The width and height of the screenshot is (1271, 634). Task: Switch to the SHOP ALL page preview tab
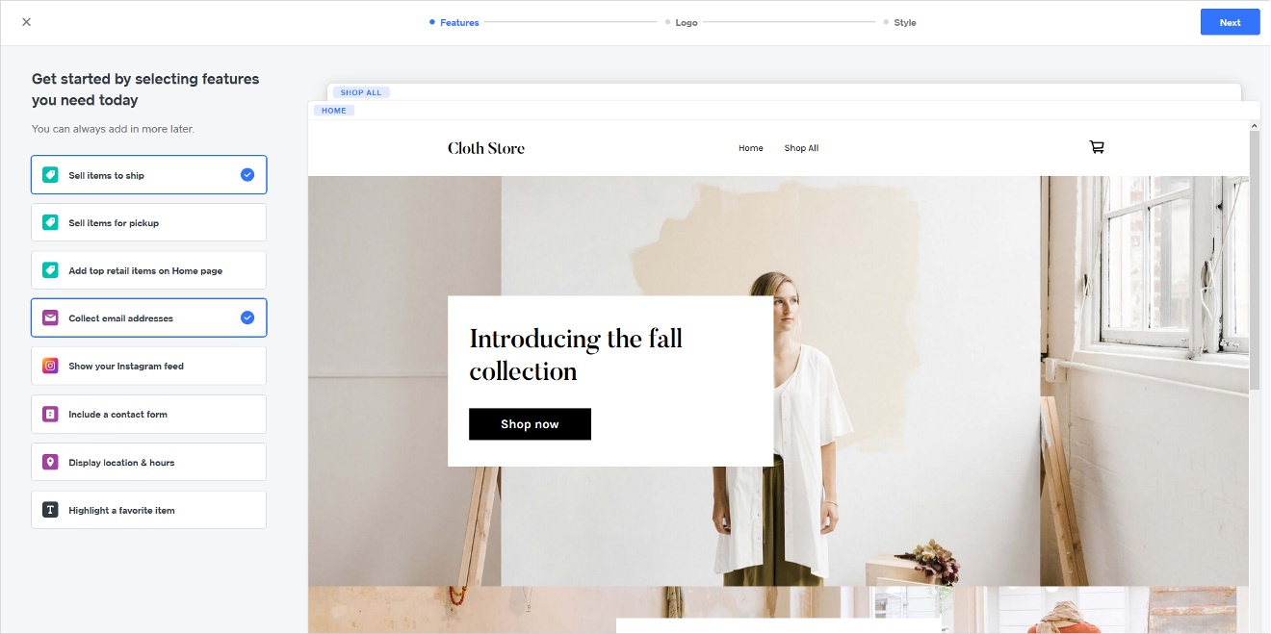361,92
